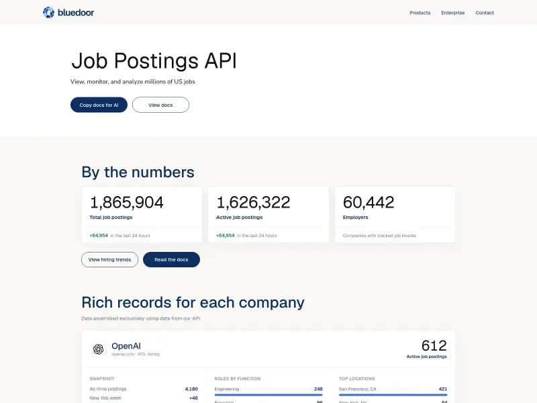Click the OpenAI logo icon

click(x=98, y=349)
